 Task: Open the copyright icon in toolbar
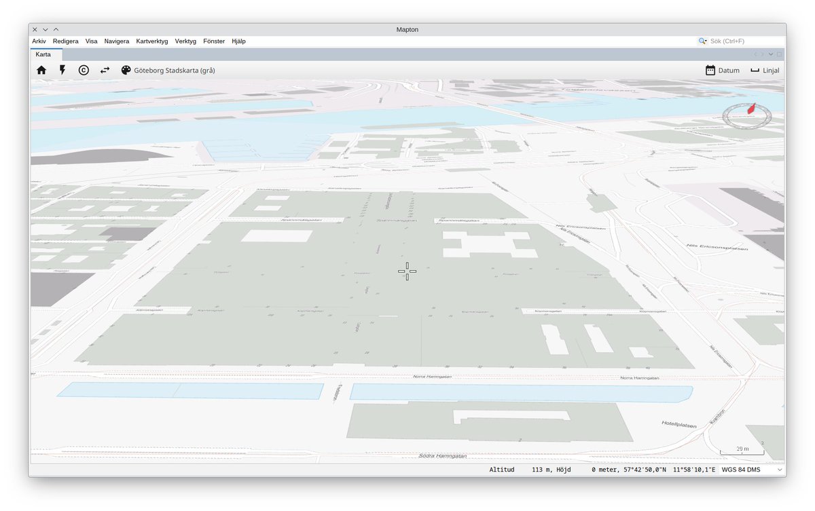click(x=84, y=70)
